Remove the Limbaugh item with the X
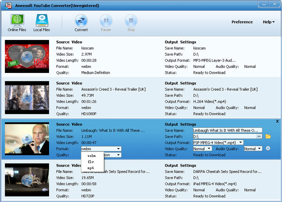Viewport: 282px width, 202px height. (x=277, y=121)
